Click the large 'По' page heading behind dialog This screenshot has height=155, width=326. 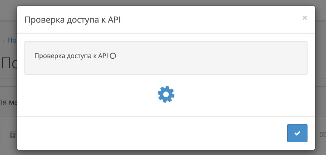pos(9,63)
